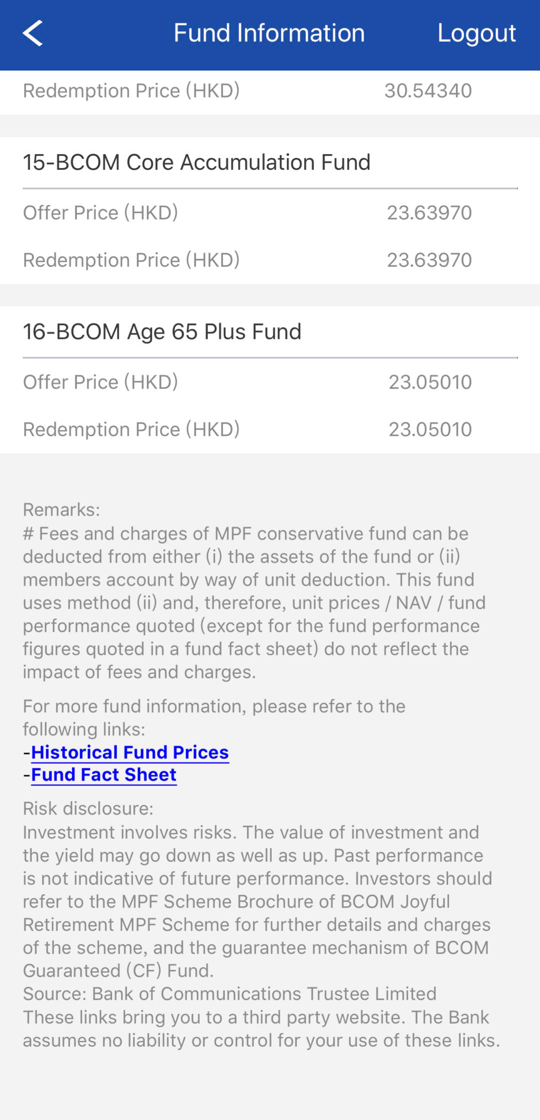Tap Redemption Price label under Core Accumulation Fund

(131, 260)
